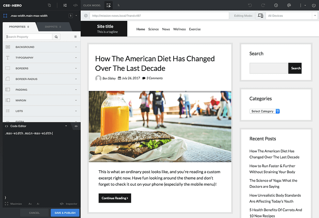This screenshot has height=218, width=319.
Task: Toggle the code editor eye visibility icon
Action: (76, 126)
